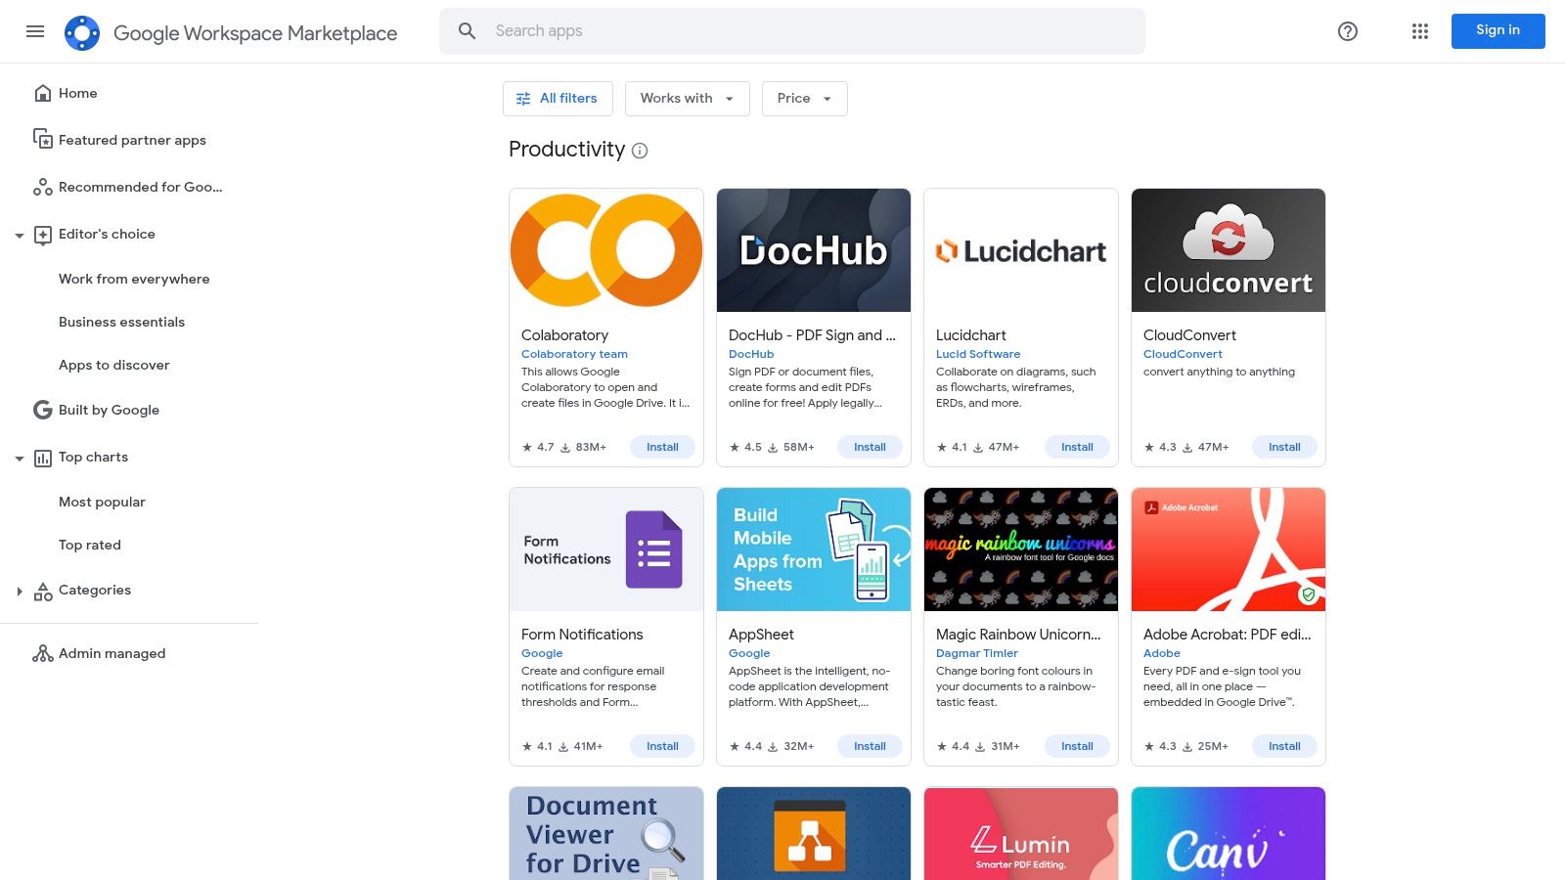Click the help question mark icon
The image size is (1565, 880).
(1347, 31)
